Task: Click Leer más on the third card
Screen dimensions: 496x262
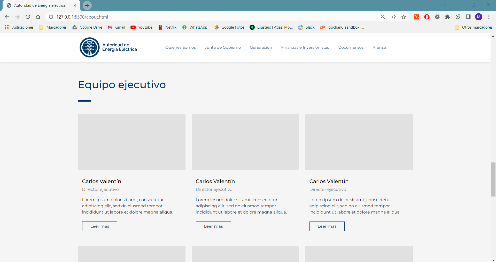Action: 327,226
